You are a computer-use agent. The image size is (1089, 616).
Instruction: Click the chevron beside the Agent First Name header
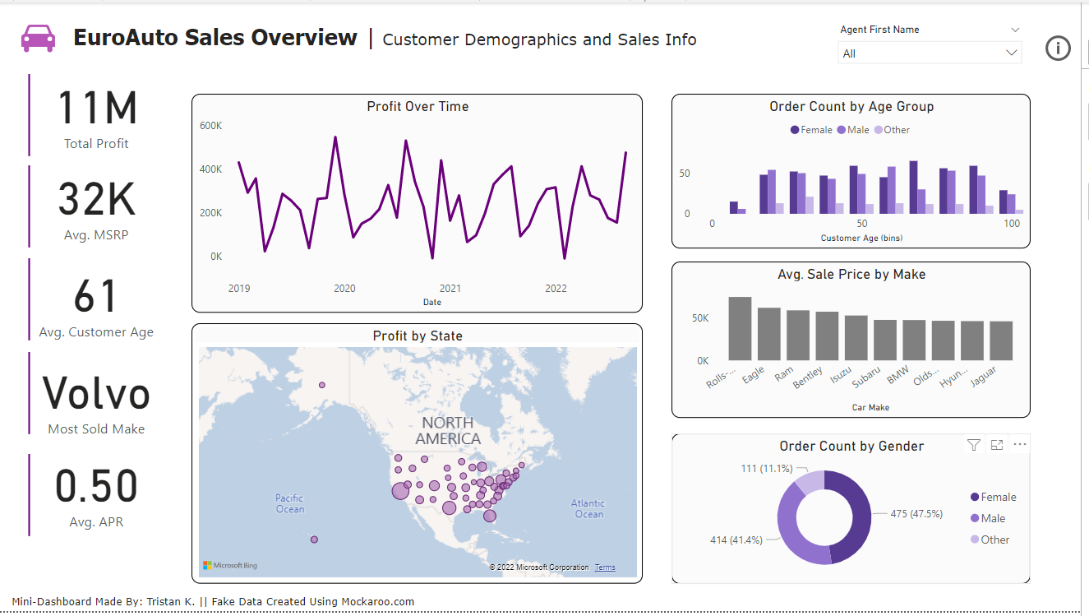point(1015,30)
